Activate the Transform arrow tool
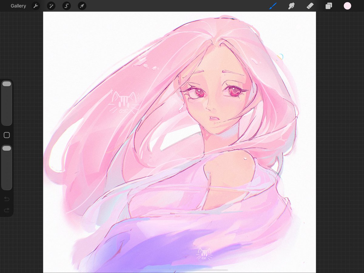This screenshot has height=273, width=364. [82, 6]
